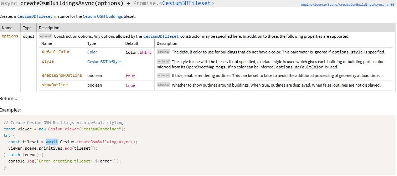Click the defaultColor property name
This screenshot has width=397, height=176.
tap(56, 52)
